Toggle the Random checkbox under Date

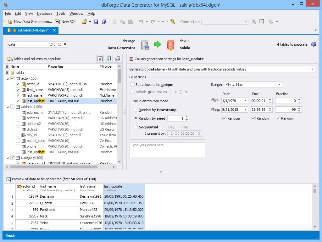(x=224, y=118)
